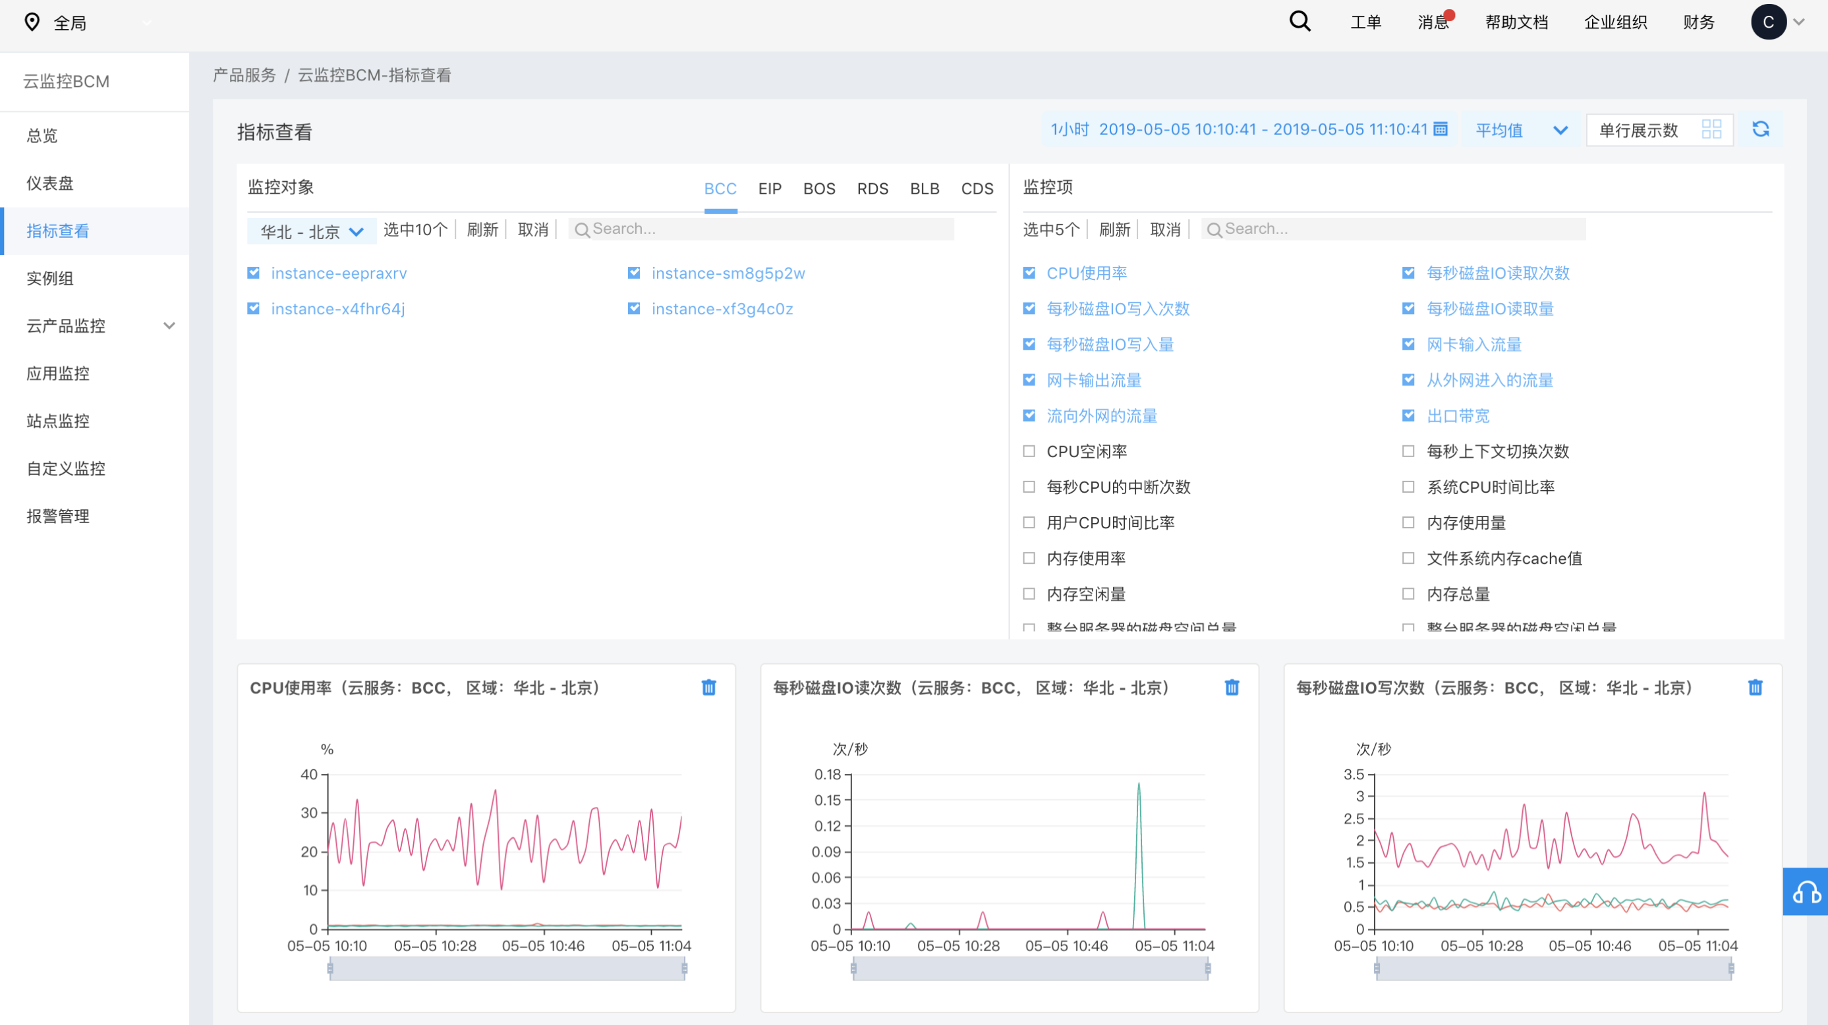
Task: Click the CPU使用率 chart time range slider
Action: pos(507,968)
